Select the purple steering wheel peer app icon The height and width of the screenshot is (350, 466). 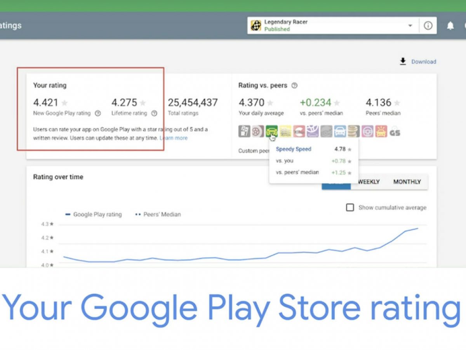coord(313,131)
